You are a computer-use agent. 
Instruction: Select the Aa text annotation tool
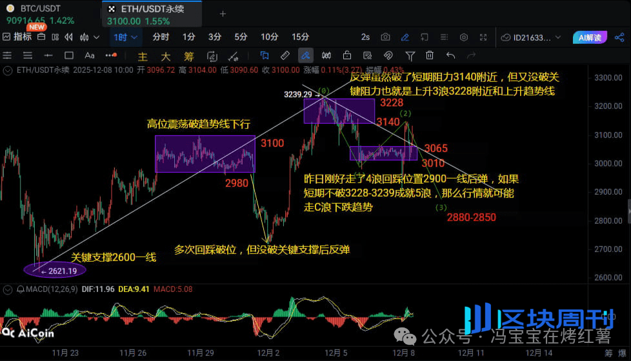[89, 55]
